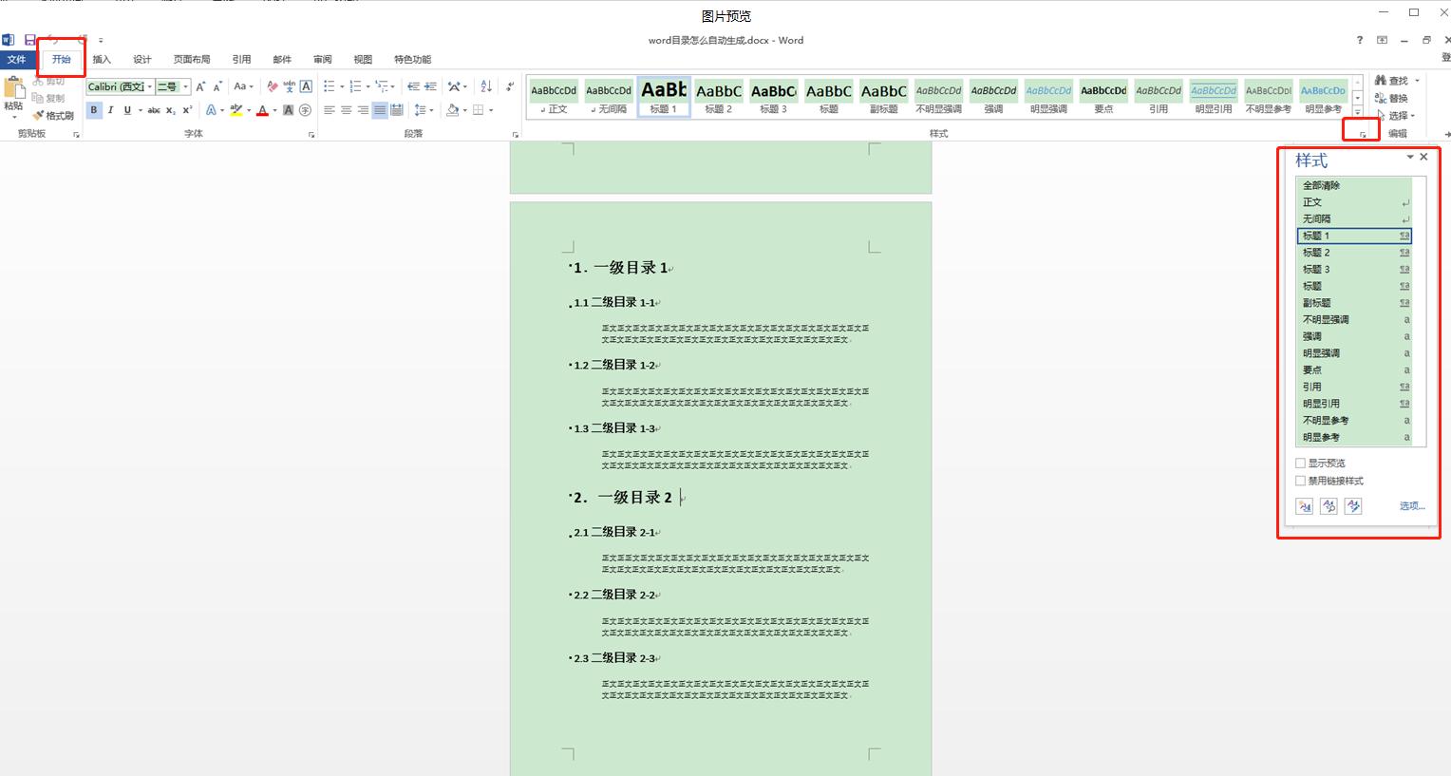Select the Italic formatting icon

click(x=110, y=110)
